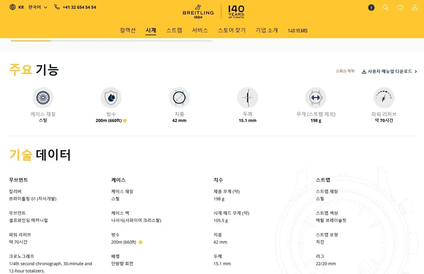Image resolution: width=424 pixels, height=274 pixels.
Task: Click the 단방향 회전 bezel value
Action: click(122, 264)
